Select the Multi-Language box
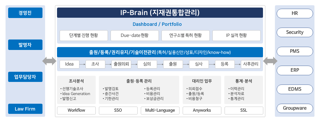The height and width of the screenshot is (122, 320). coord(160,110)
